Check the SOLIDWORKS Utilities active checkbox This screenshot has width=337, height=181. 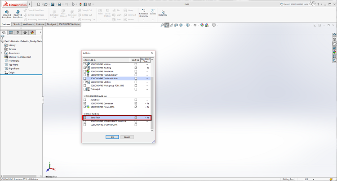84,82
